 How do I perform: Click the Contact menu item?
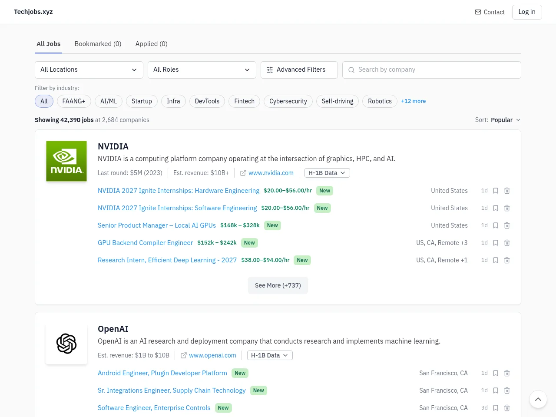coord(490,12)
